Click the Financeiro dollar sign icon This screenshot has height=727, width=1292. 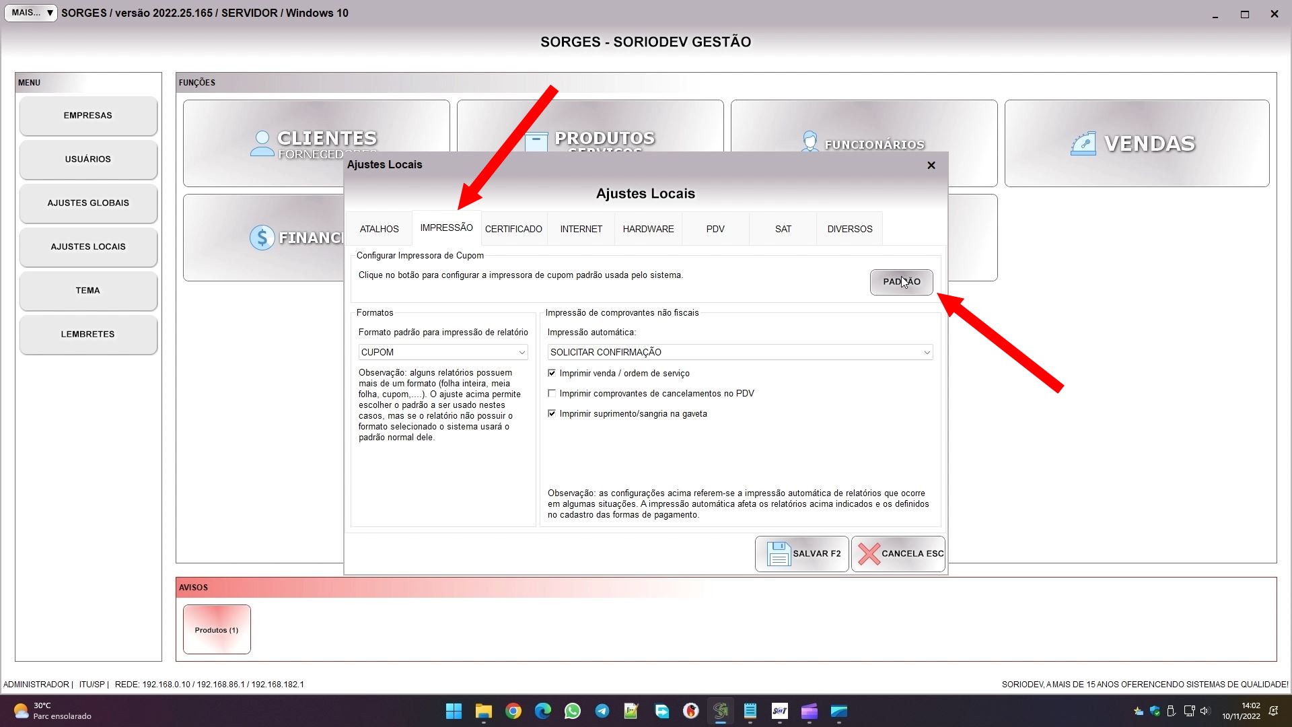(262, 238)
